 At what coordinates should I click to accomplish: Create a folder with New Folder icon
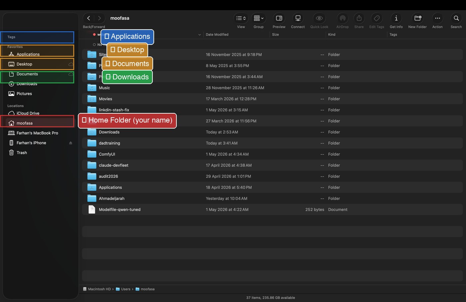[x=418, y=18]
